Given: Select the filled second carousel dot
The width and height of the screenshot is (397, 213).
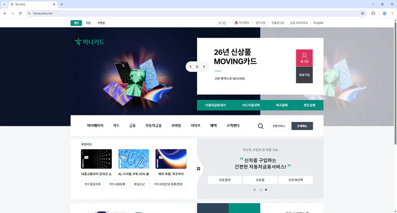Looking at the screenshot, I should point(266,190).
